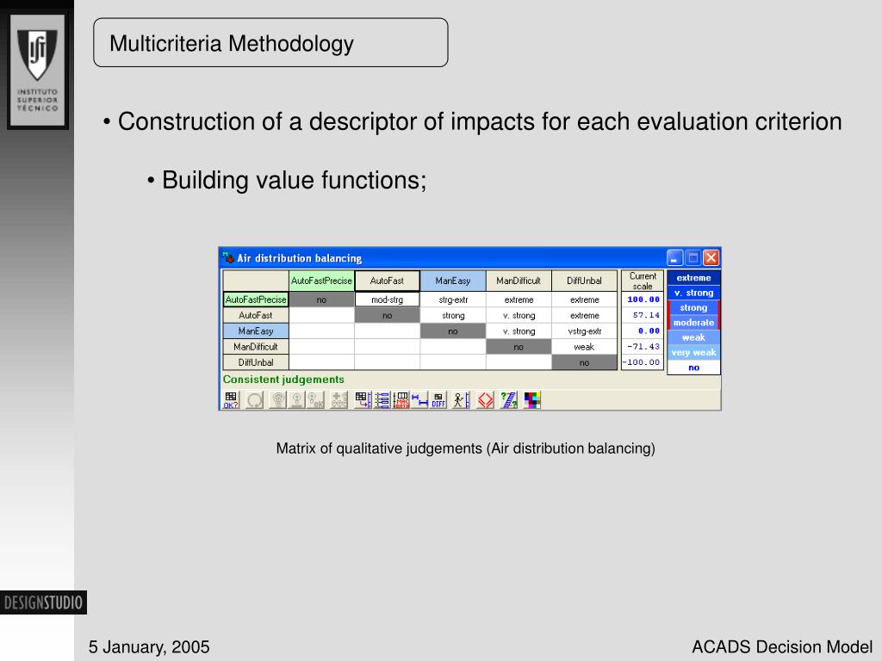The height and width of the screenshot is (661, 882).
Task: Click 'v. strong' cell in AutoFast row
Action: point(519,315)
